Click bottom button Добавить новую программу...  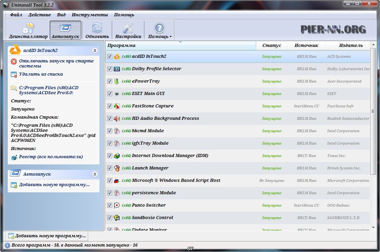tap(47, 236)
